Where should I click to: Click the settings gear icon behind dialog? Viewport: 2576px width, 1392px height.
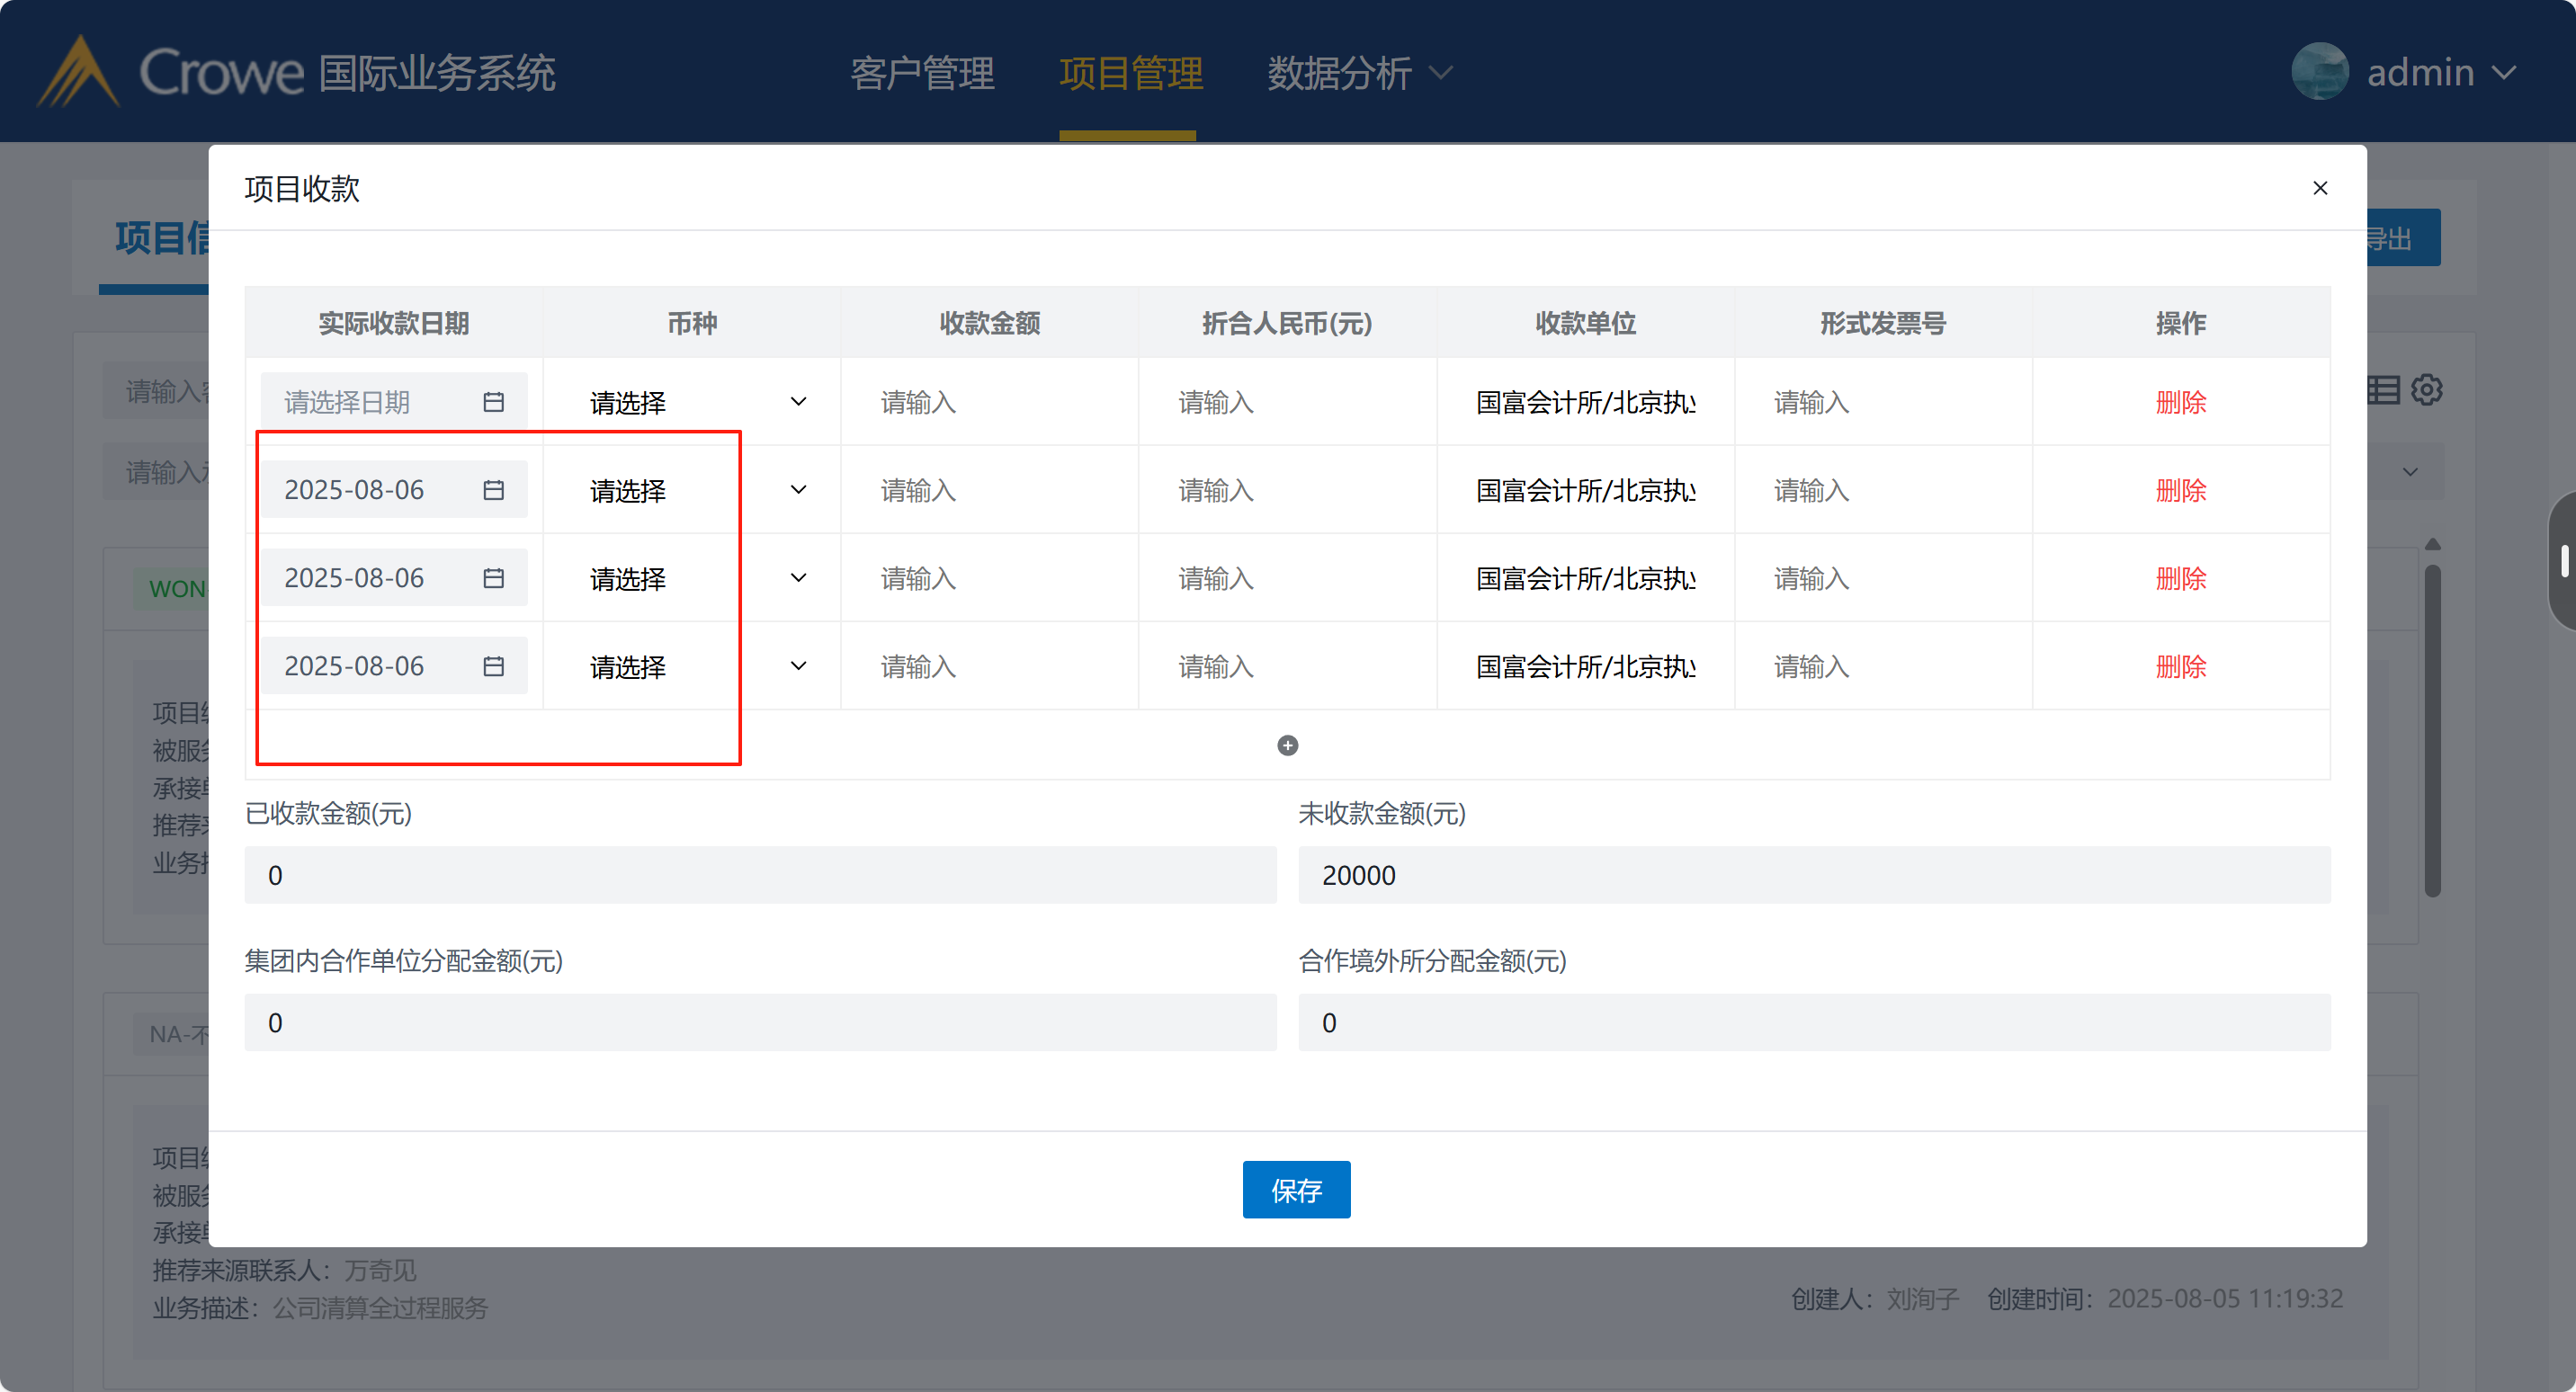(2427, 390)
